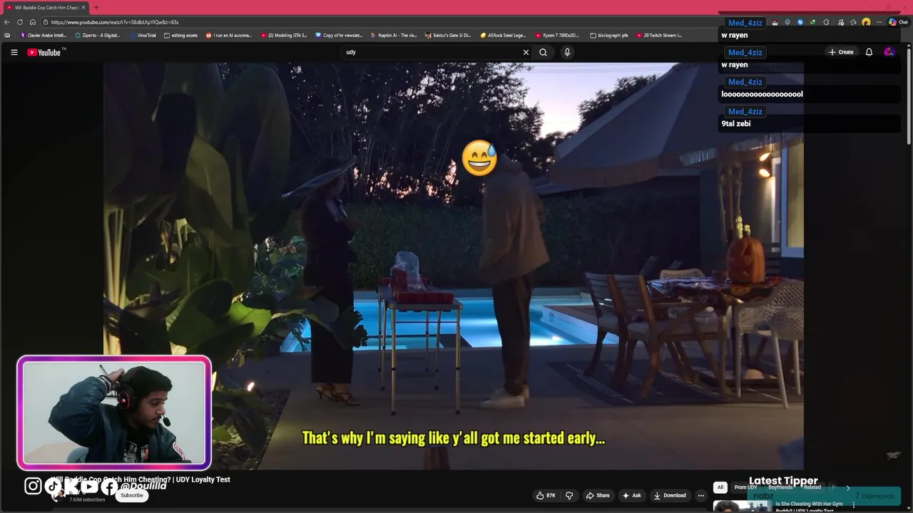Open browser Copilot Chat button

click(897, 22)
